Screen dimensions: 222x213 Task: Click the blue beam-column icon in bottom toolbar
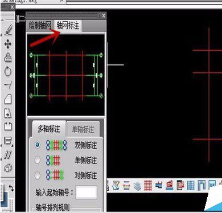(x=159, y=185)
